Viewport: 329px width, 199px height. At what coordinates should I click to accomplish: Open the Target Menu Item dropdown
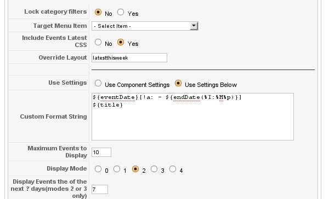pyautogui.click(x=145, y=26)
